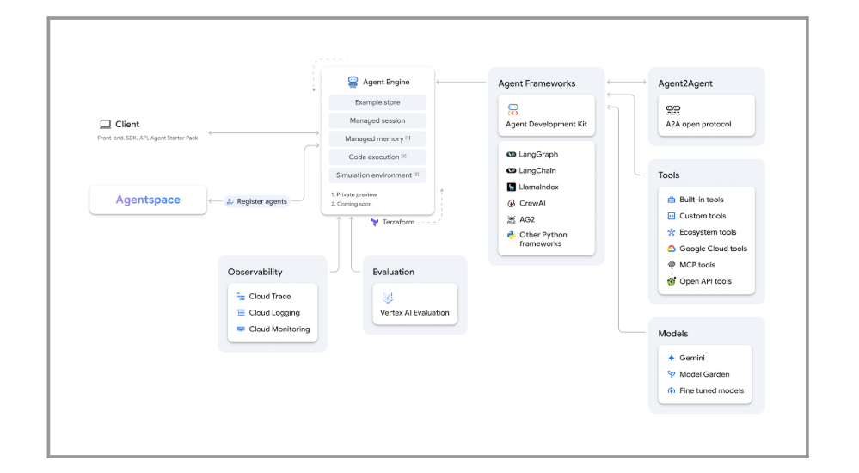Click the Google Cloud tools icon

(x=671, y=249)
